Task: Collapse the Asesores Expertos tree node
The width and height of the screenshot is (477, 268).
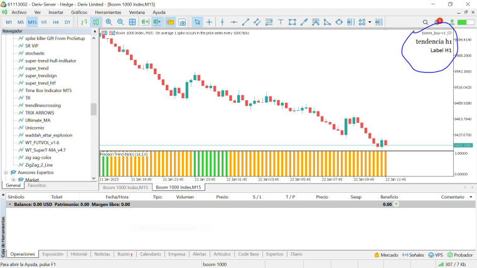Action: click(6, 172)
